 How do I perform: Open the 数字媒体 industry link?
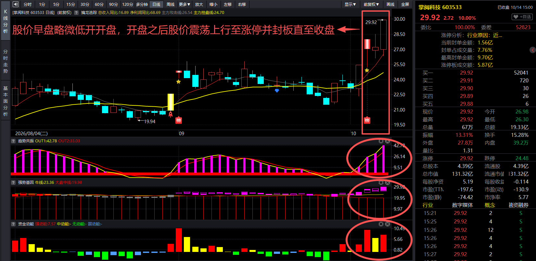click(x=463, y=205)
